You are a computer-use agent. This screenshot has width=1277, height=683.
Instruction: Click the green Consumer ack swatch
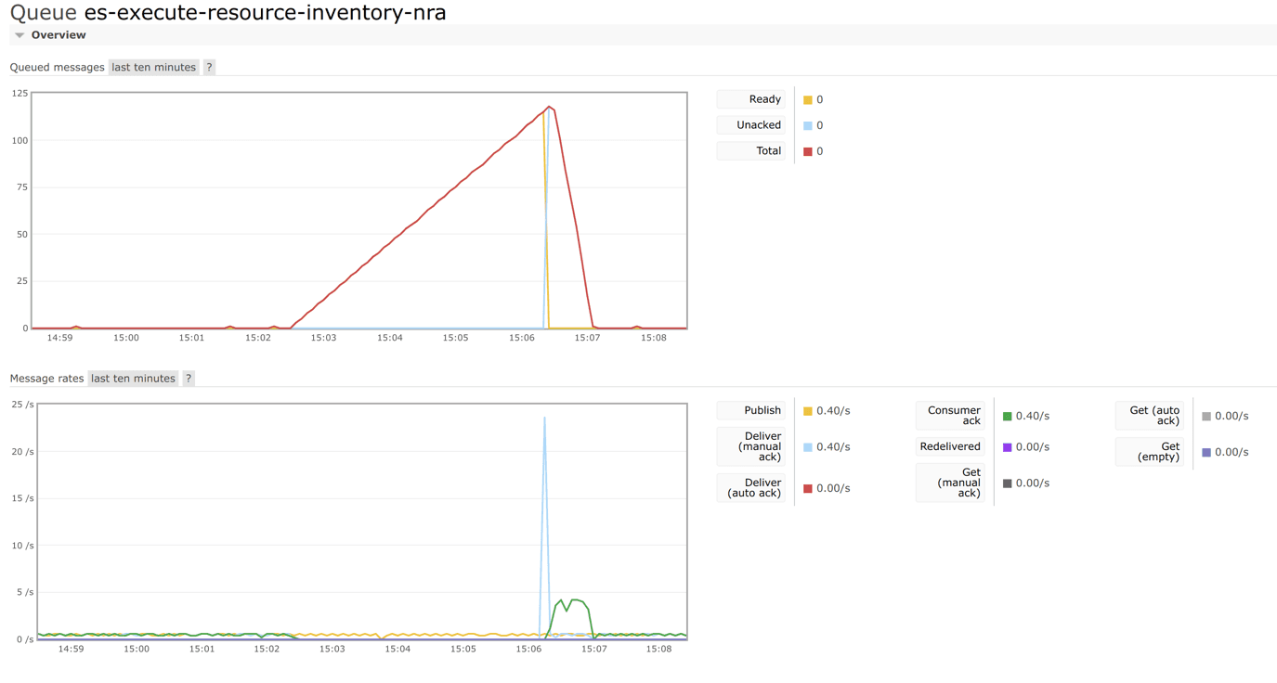(1007, 417)
